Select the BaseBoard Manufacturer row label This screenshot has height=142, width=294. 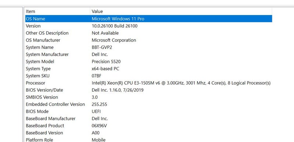tap(51, 118)
